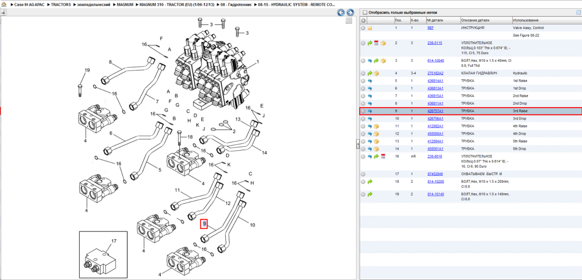Image resolution: width=582 pixels, height=280 pixels.
Task: Toggle selection circle for position 7 row
Action: tap(363, 96)
